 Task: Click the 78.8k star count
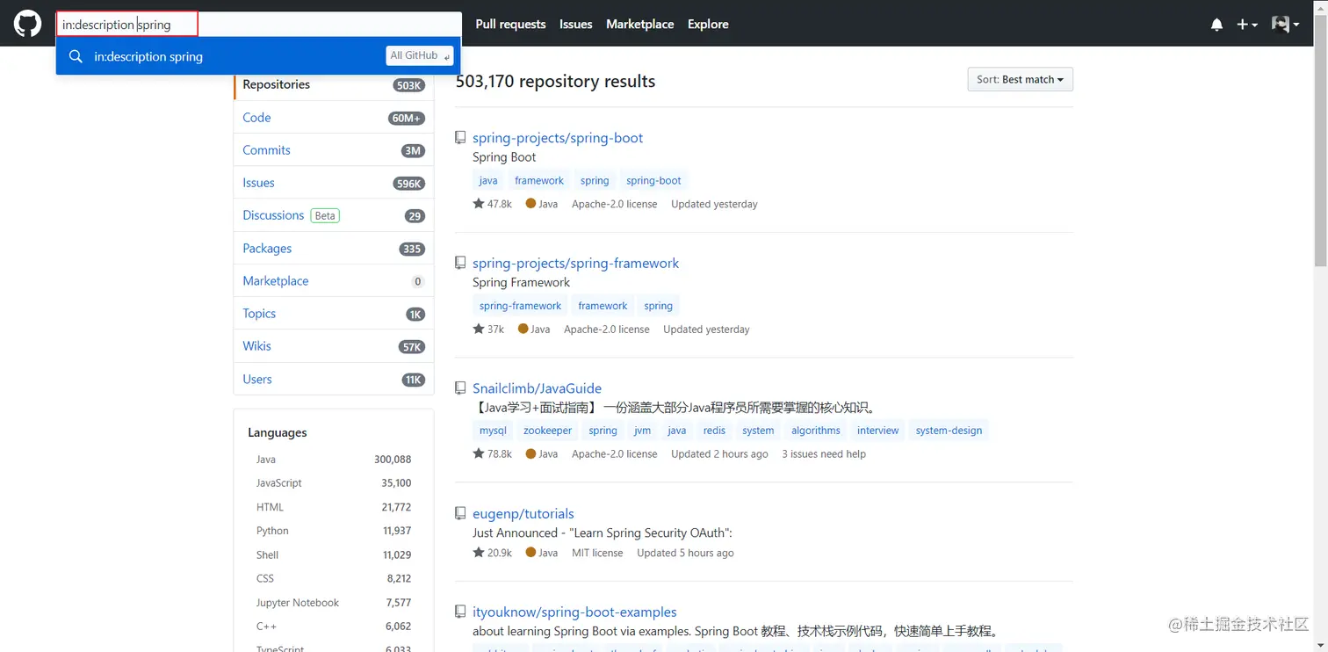[492, 454]
